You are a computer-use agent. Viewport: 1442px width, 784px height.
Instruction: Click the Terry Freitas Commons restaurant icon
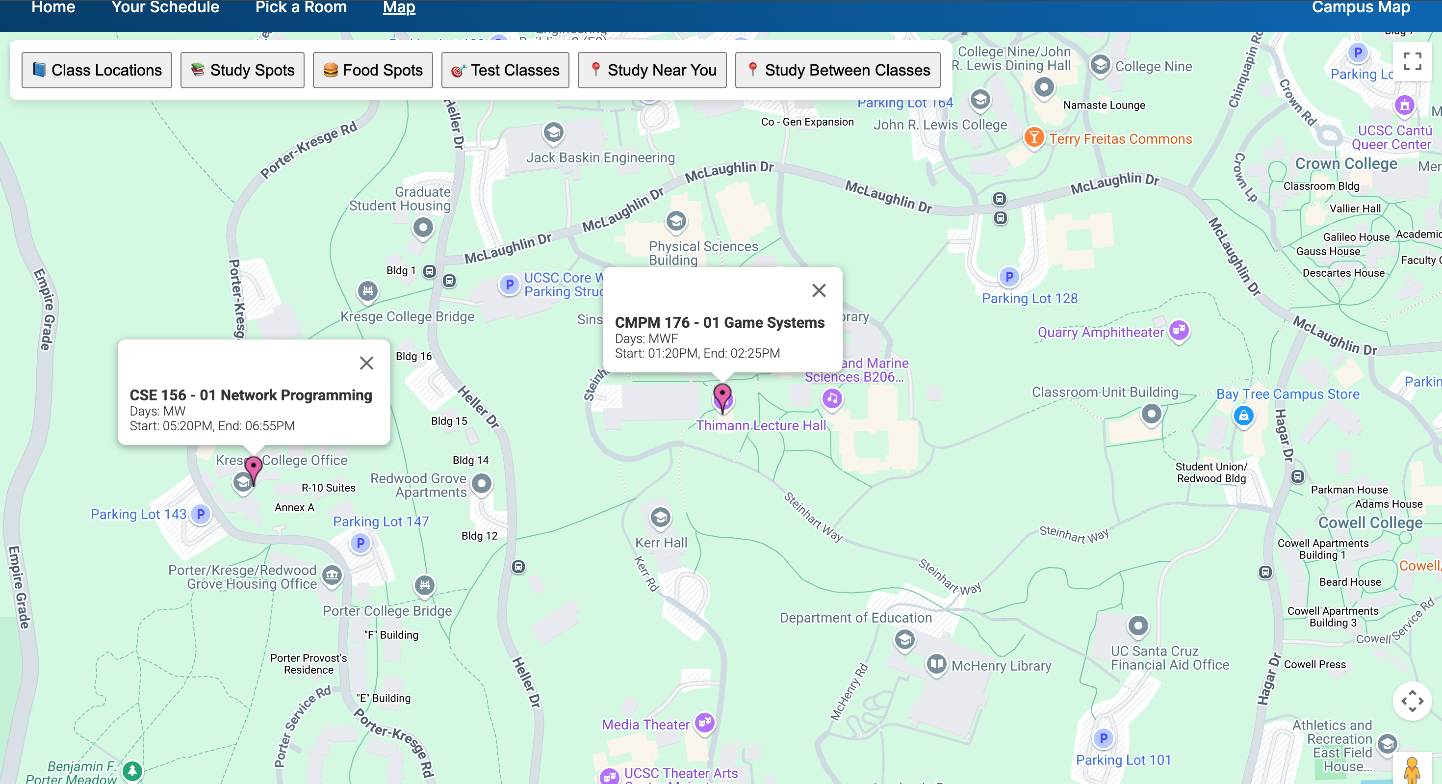click(1034, 137)
